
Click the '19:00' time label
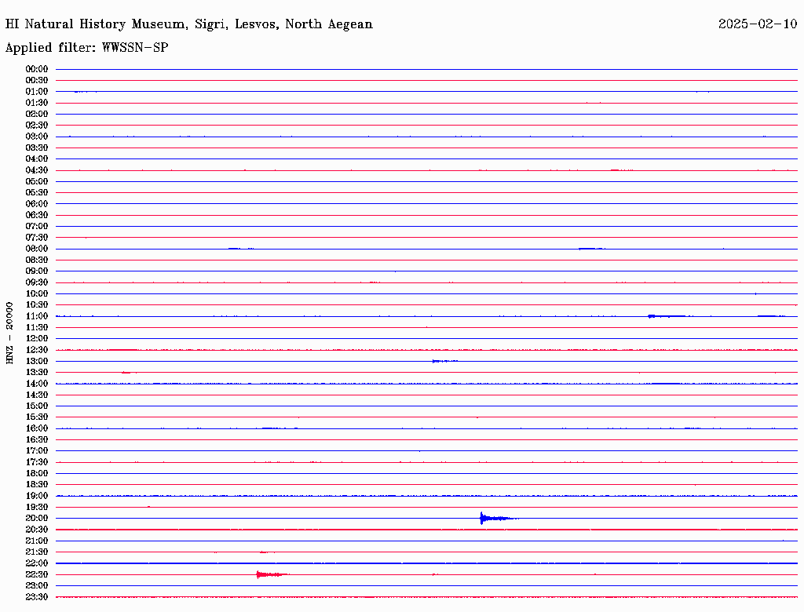click(x=37, y=496)
